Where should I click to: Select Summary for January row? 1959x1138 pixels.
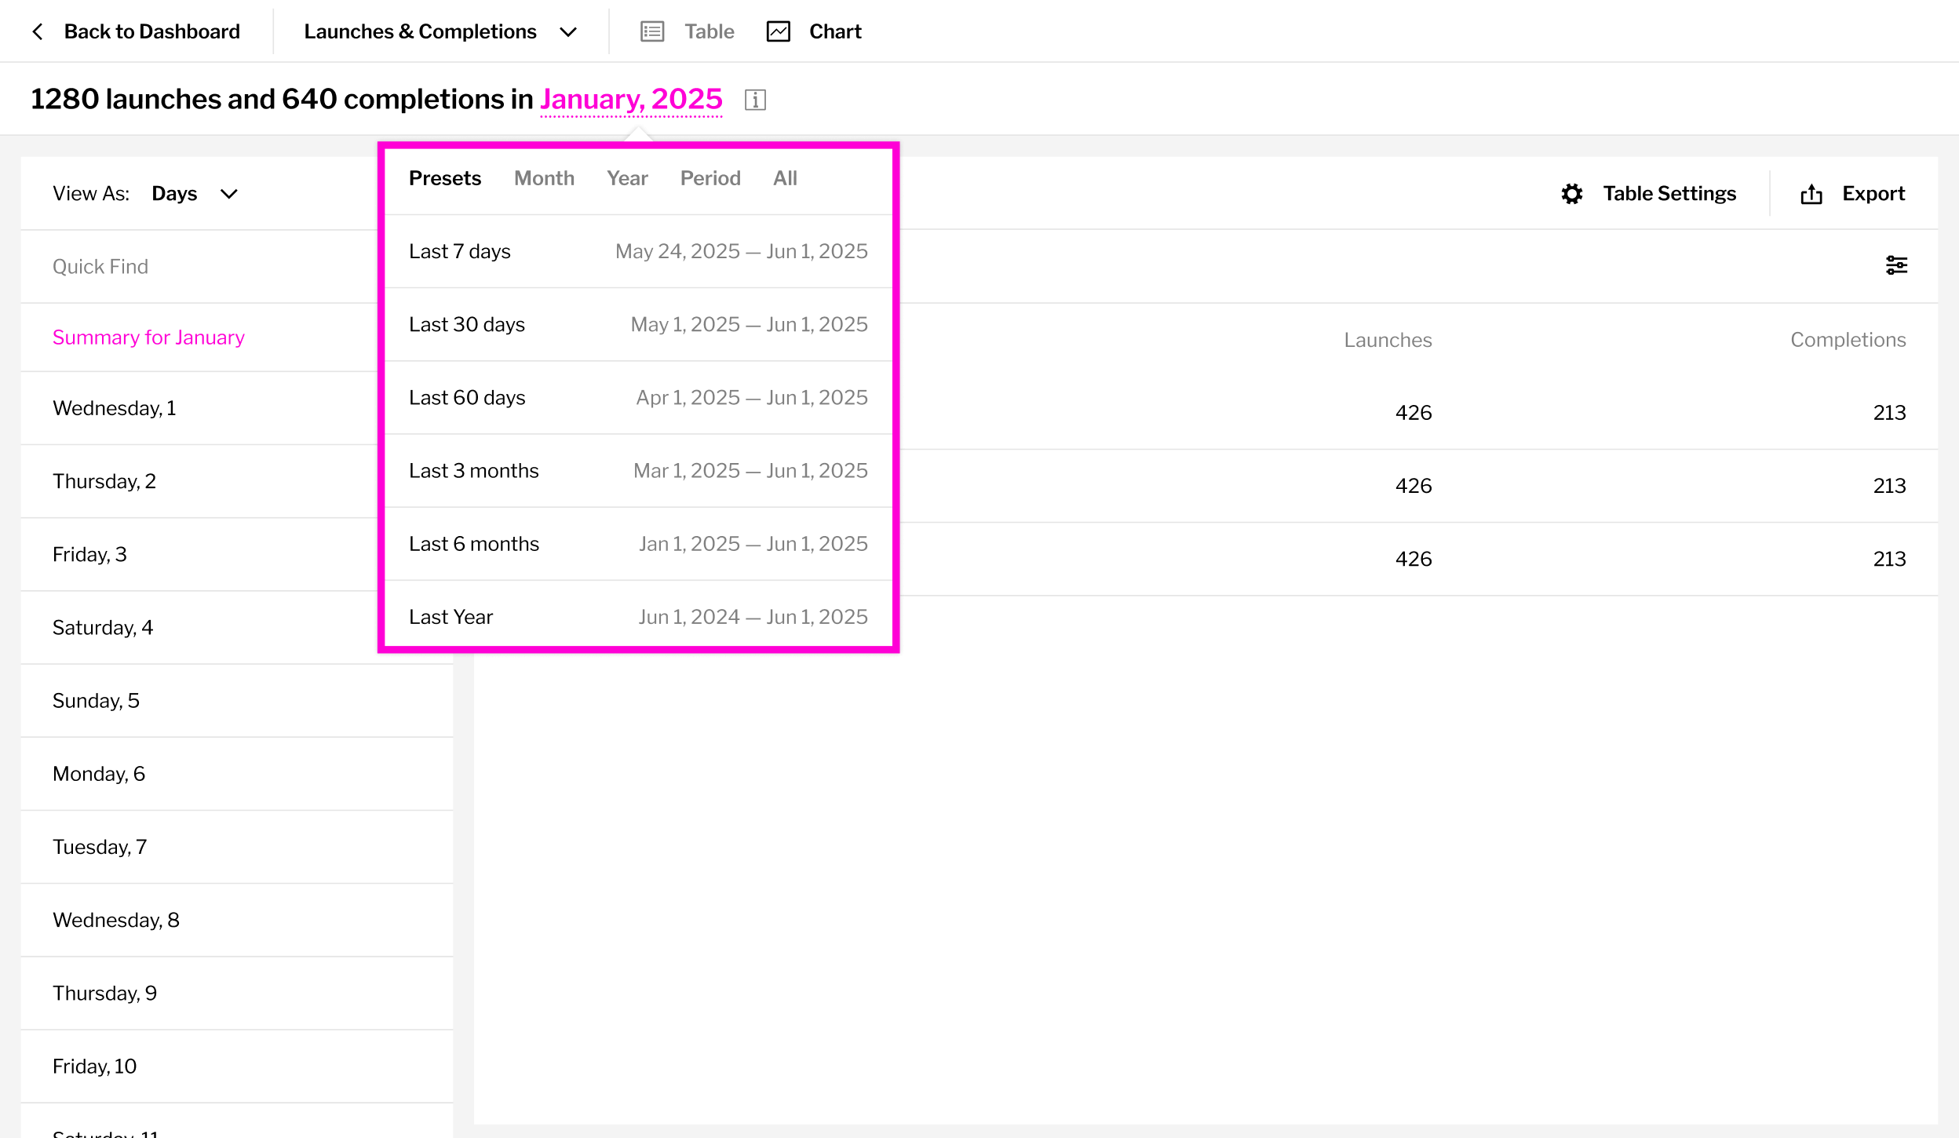click(200, 337)
